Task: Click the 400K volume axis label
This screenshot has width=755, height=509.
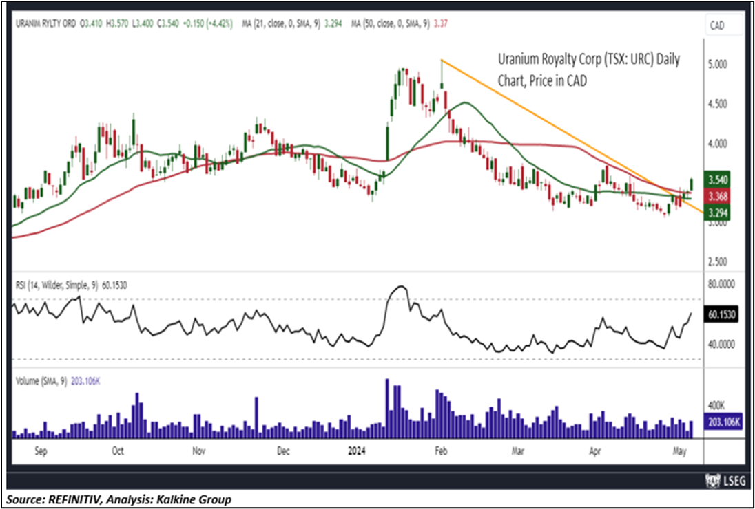Action: 717,404
